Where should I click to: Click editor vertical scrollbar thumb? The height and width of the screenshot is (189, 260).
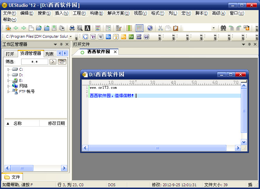[x=244, y=111]
